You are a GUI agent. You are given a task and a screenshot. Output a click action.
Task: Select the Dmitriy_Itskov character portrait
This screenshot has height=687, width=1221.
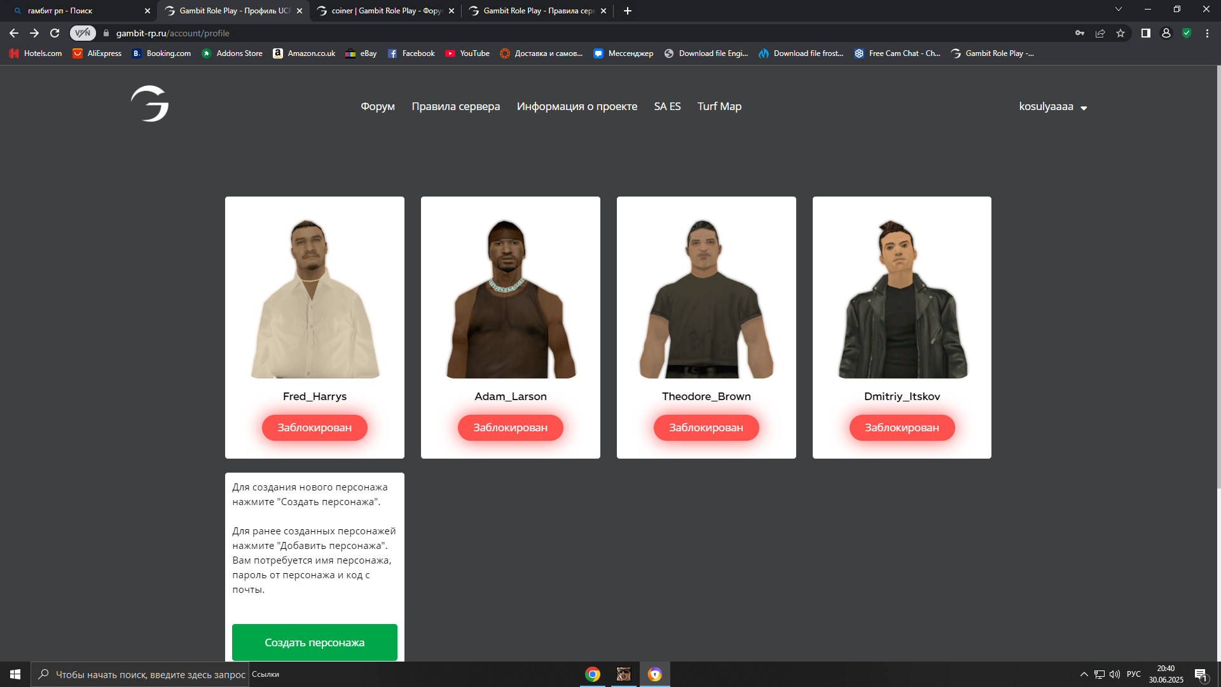(902, 299)
